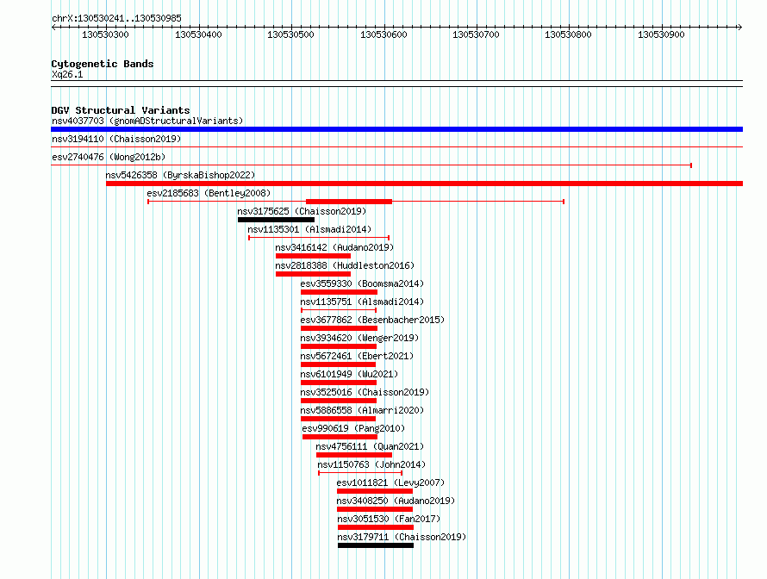767x579 pixels.
Task: Click ruler position 130530300
Action: (x=105, y=34)
